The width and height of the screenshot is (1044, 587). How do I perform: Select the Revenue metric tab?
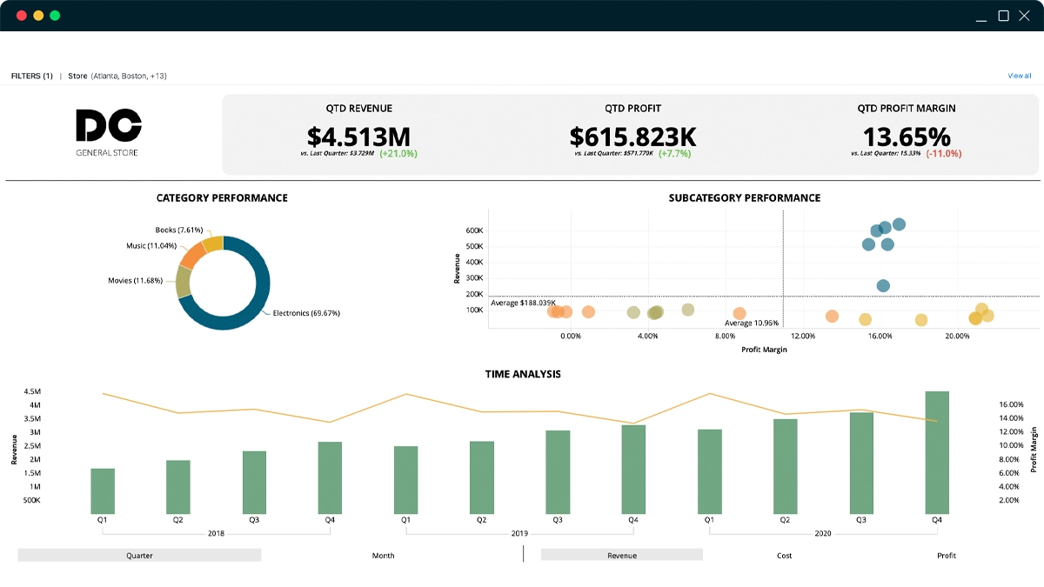point(621,555)
